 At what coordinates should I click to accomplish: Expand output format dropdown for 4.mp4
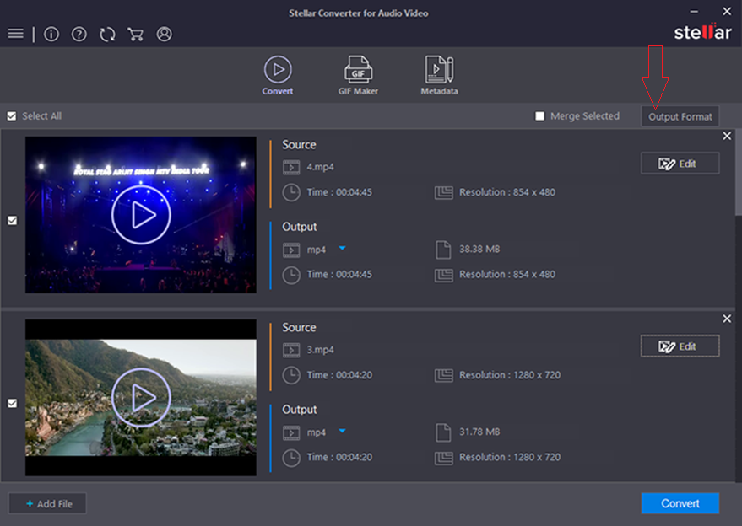coord(342,249)
